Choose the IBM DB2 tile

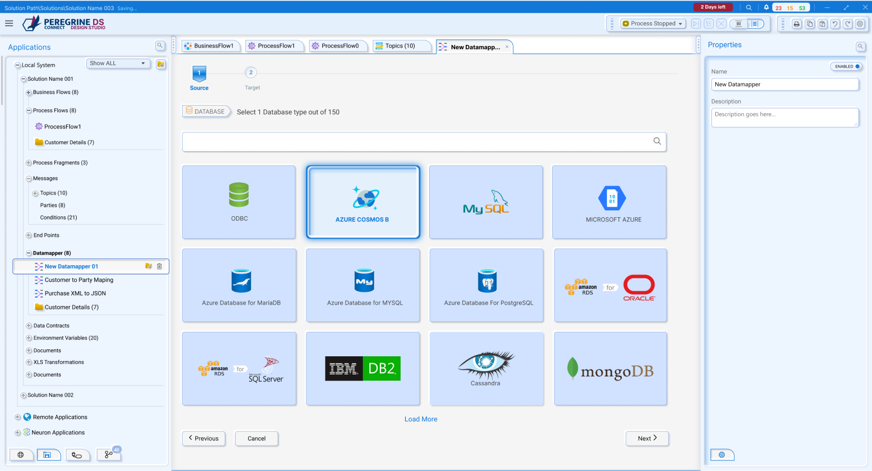363,368
